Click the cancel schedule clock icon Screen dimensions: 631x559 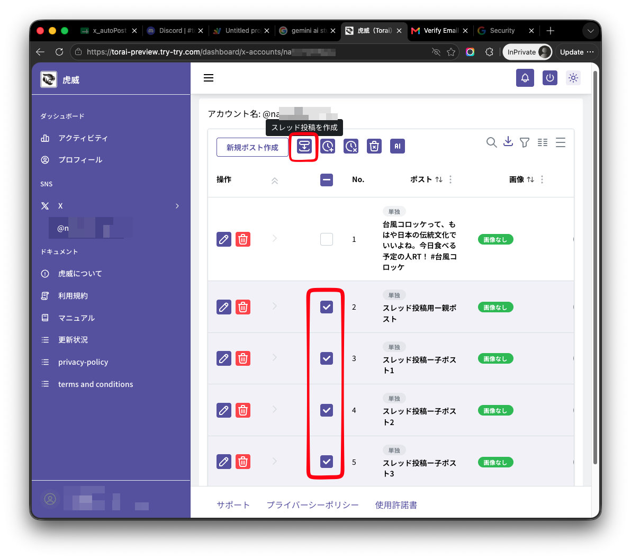click(x=351, y=146)
